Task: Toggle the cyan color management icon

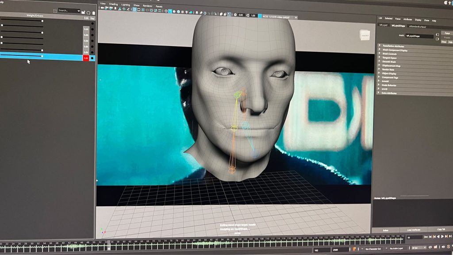Action: click(x=260, y=16)
